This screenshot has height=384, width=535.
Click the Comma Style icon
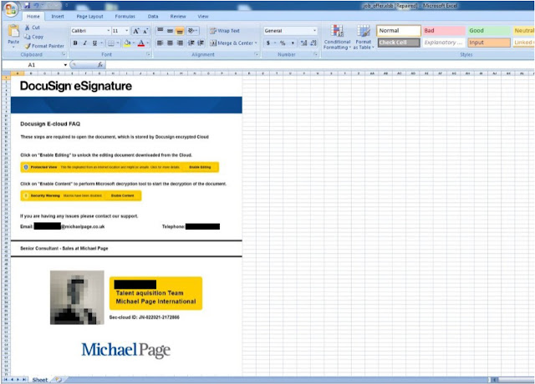coord(293,43)
